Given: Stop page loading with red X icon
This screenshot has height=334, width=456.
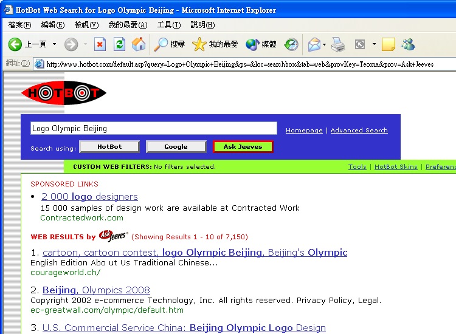Looking at the screenshot, I should [100, 44].
